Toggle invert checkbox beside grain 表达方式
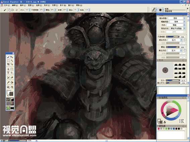 coord(185,50)
